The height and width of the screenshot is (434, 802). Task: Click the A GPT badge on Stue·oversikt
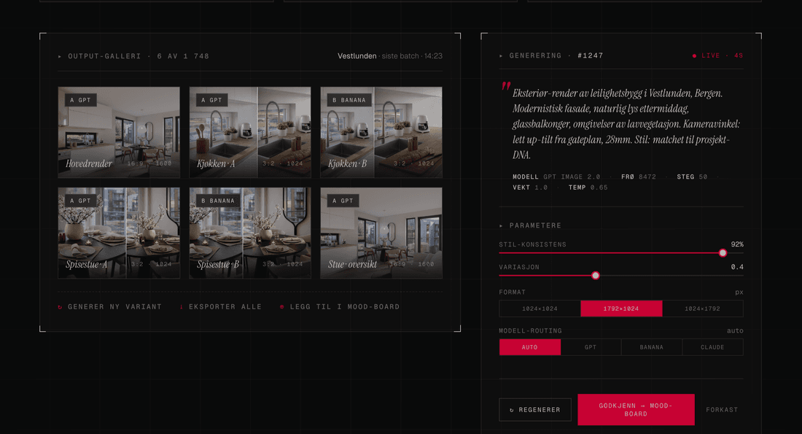[x=343, y=201]
